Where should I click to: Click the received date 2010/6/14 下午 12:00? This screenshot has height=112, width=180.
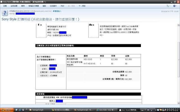(170, 11)
